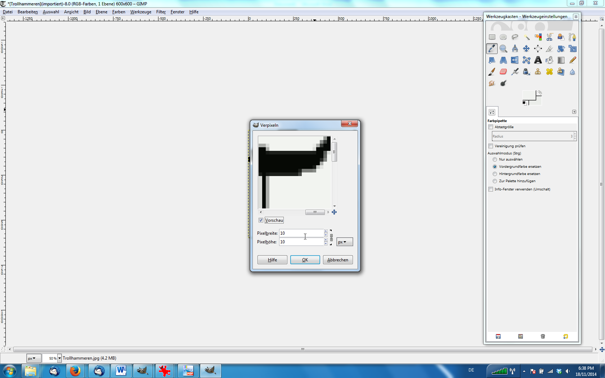The image size is (605, 378).
Task: Select the Bucket Fill tool
Action: [549, 60]
